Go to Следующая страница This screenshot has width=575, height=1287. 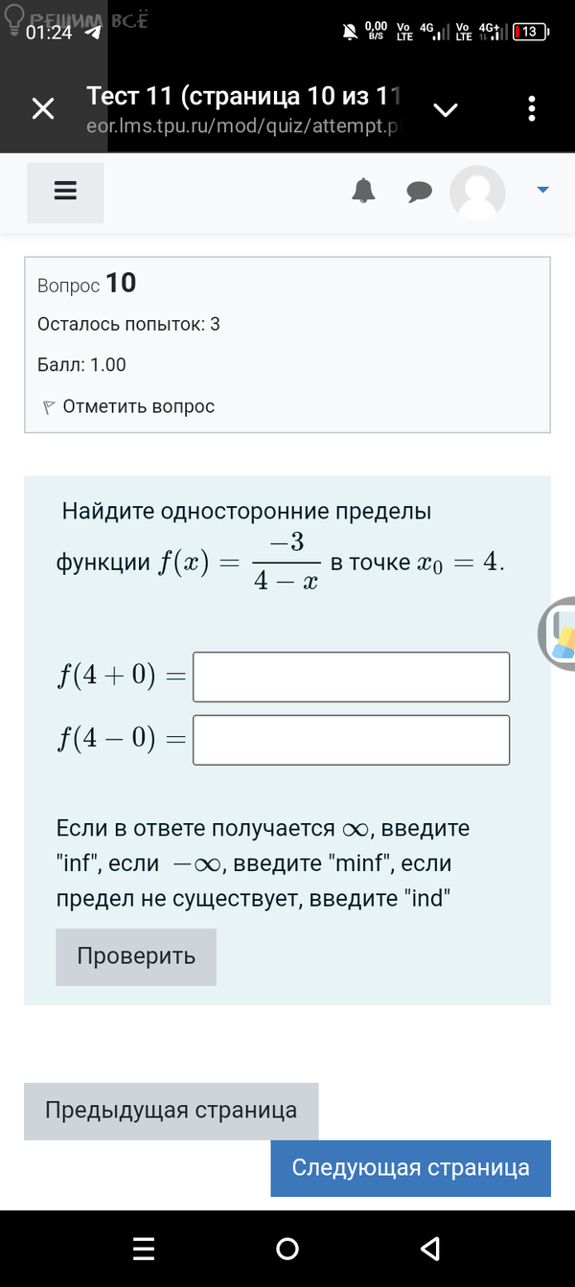[410, 1167]
